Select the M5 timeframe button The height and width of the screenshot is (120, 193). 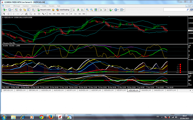[x=54, y=14]
